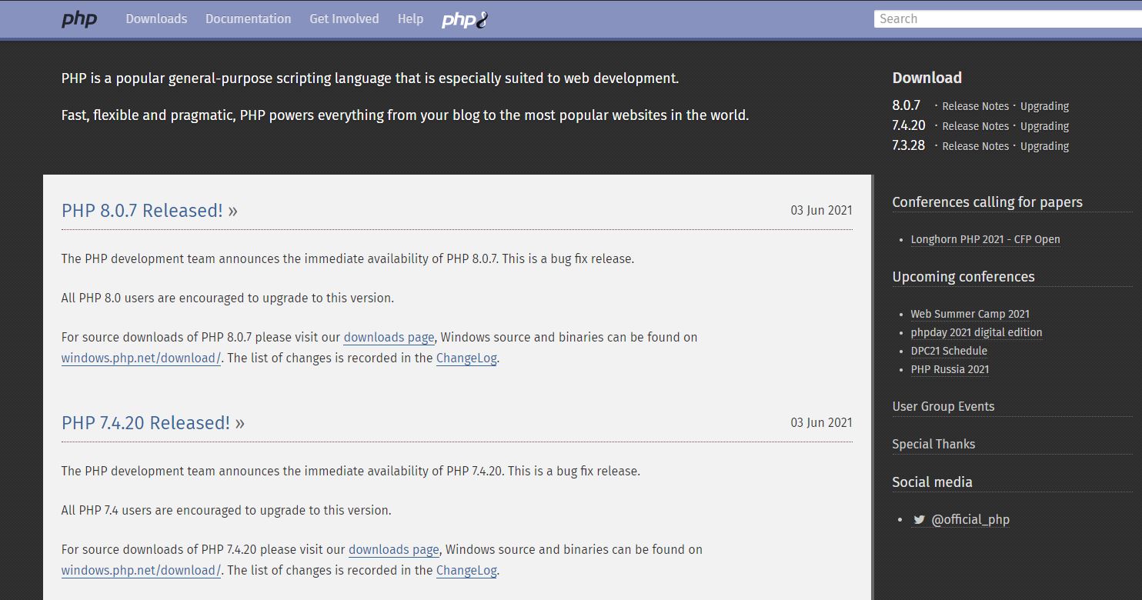Open the Help menu

click(x=410, y=19)
